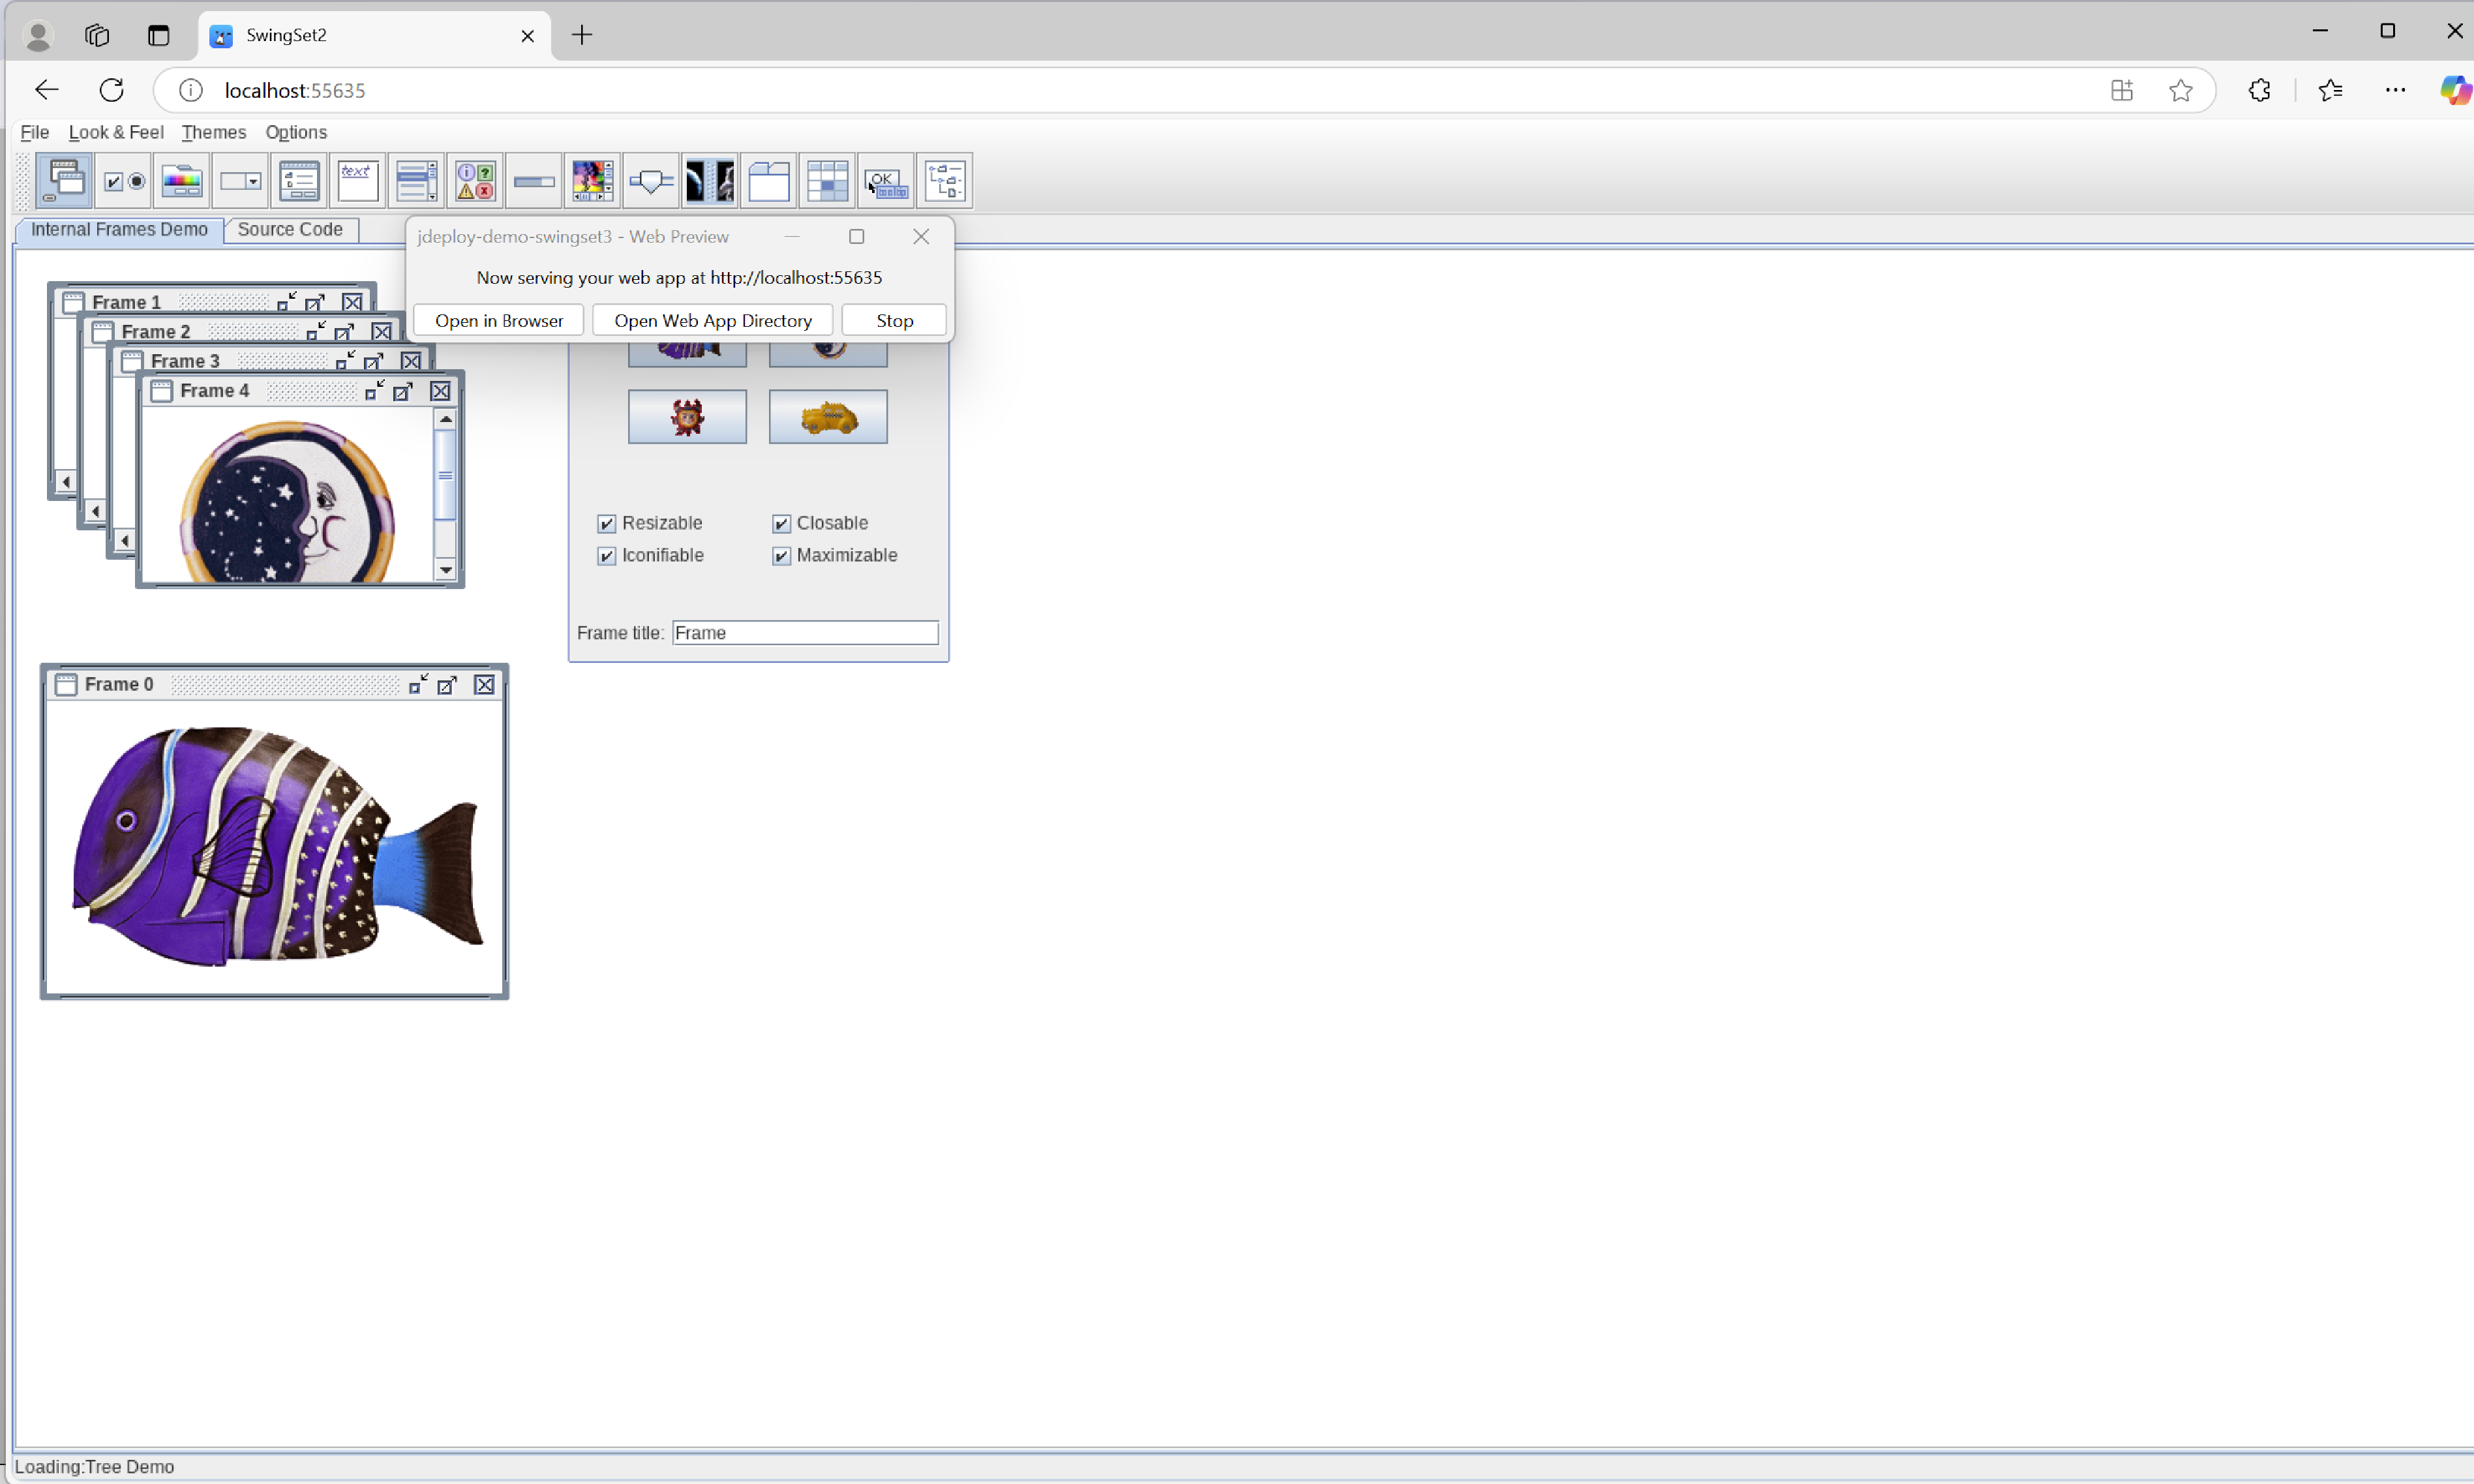Viewport: 2474px width, 1484px height.
Task: Select the Buttons demo toolbar icon
Action: (x=123, y=181)
